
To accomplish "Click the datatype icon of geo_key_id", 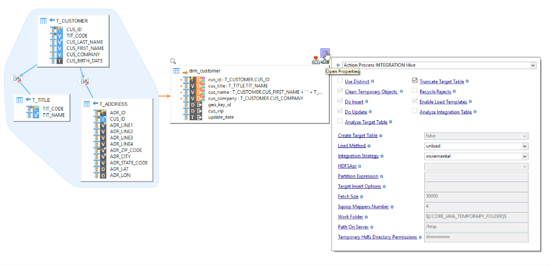I will (193, 105).
